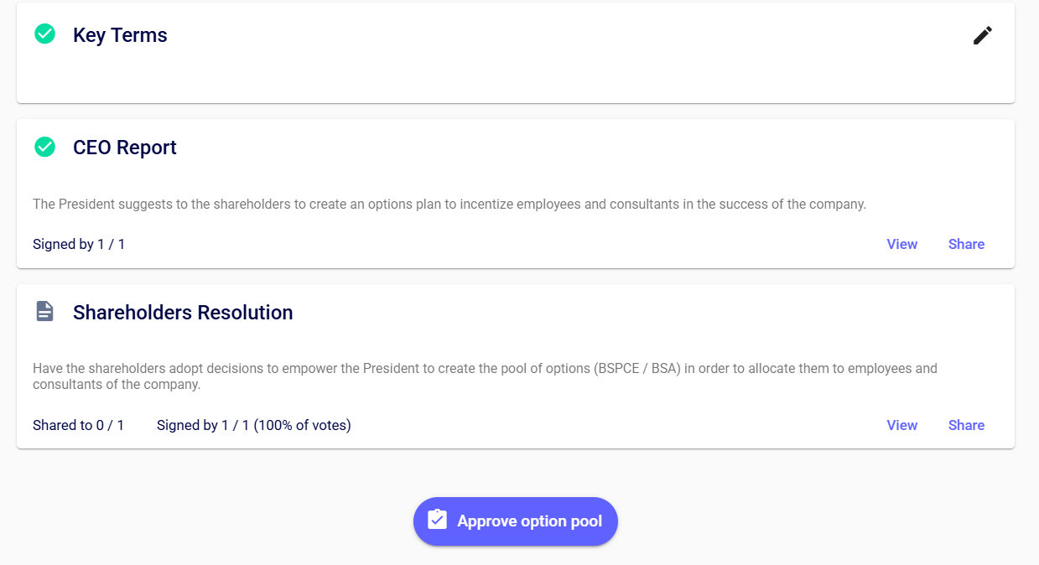Click the pencil edit icon for Key Terms
Image resolution: width=1039 pixels, height=565 pixels.
point(983,35)
